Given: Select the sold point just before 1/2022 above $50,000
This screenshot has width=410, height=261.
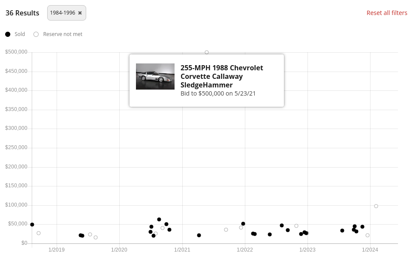Looking at the screenshot, I should [243, 224].
